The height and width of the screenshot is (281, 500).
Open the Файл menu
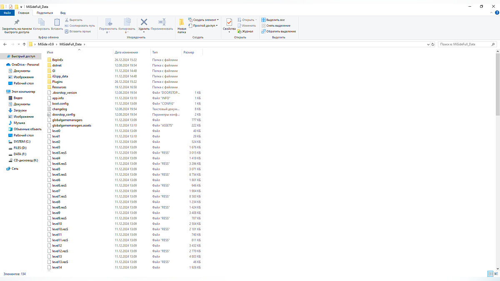point(7,13)
